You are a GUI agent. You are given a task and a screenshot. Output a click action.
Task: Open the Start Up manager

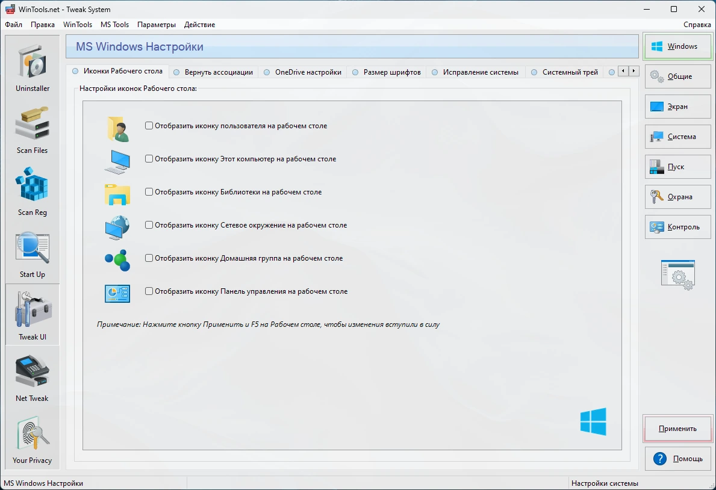tap(33, 253)
